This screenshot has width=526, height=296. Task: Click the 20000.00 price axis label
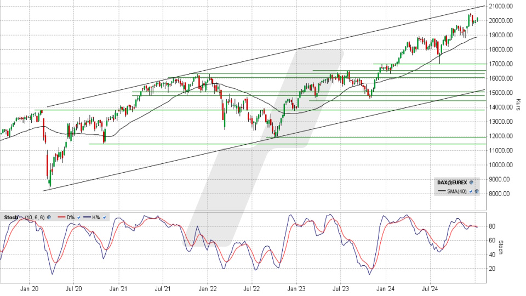pyautogui.click(x=501, y=20)
